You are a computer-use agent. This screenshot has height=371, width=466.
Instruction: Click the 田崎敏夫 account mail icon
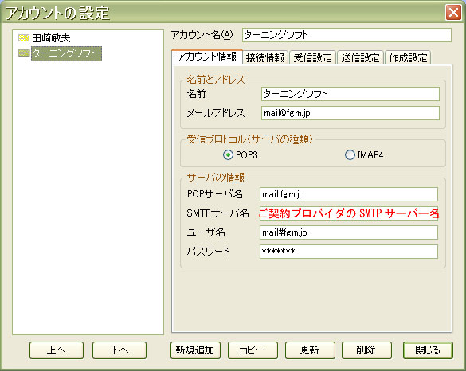pyautogui.click(x=24, y=38)
